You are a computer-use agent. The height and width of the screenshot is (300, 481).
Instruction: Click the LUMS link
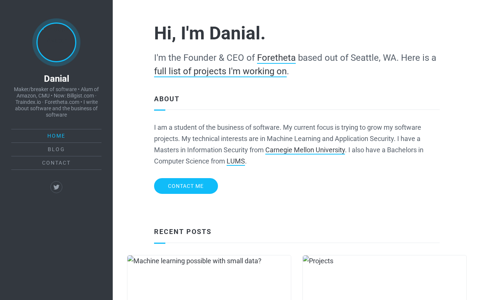tap(236, 161)
